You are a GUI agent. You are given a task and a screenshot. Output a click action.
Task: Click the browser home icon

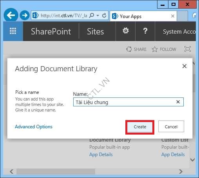click(x=194, y=15)
